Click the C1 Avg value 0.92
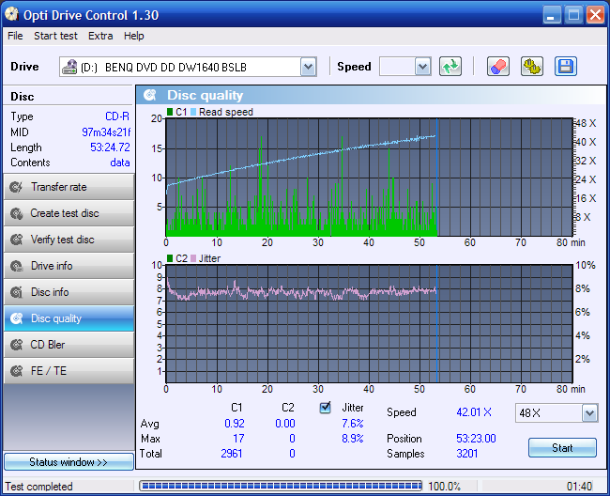The image size is (610, 496). coord(235,424)
